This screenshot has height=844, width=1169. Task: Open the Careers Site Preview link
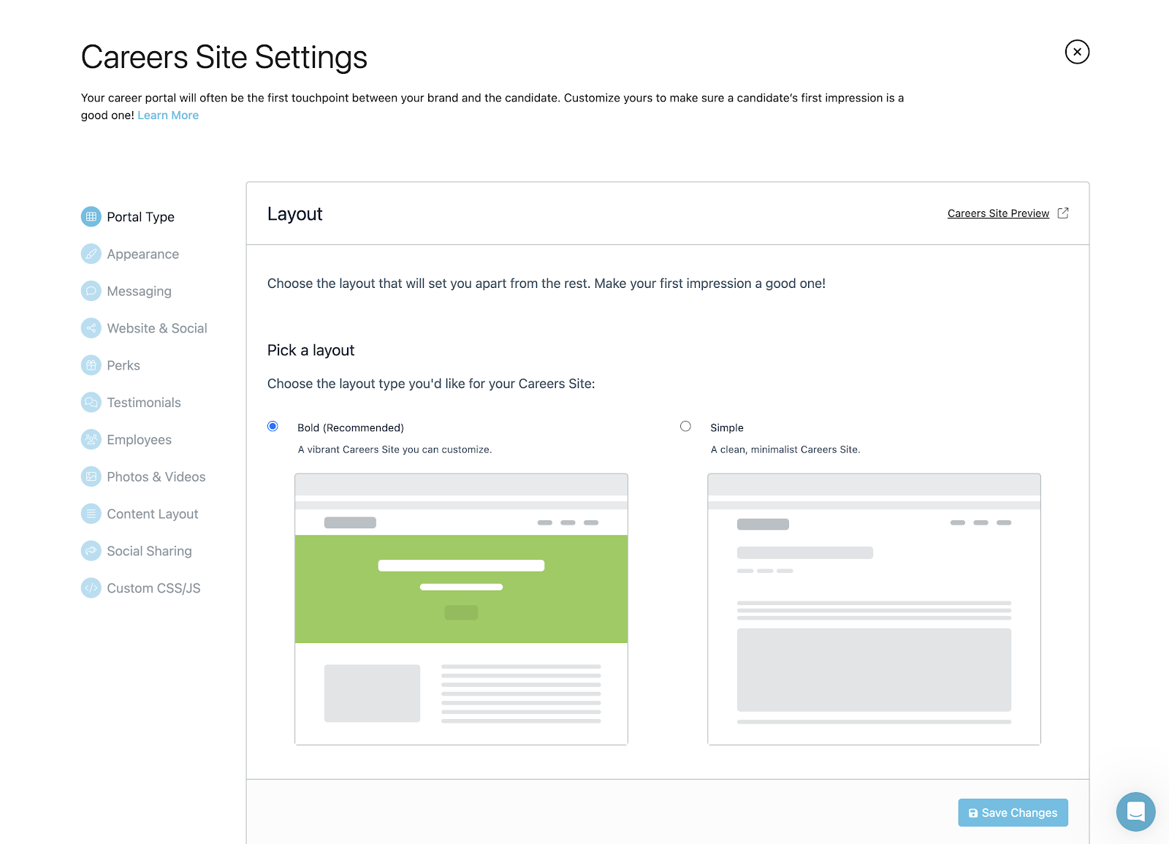998,213
